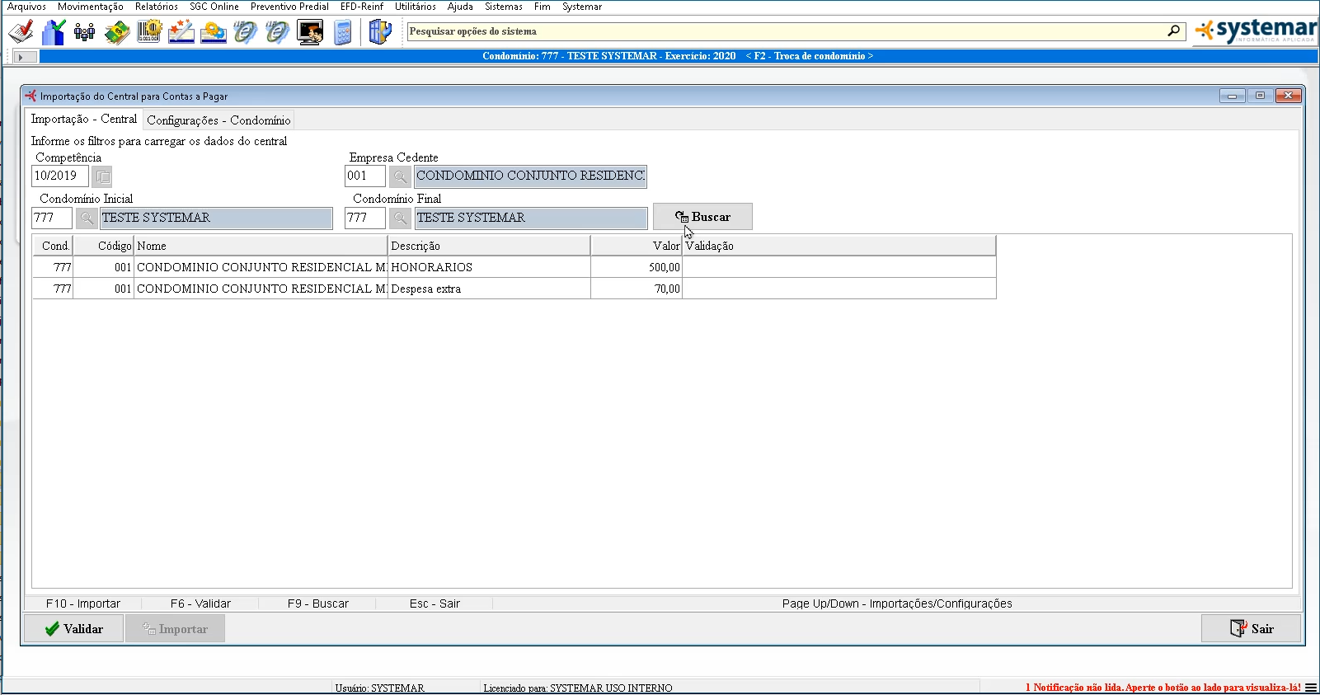Open the money bills toolbar icon

pyautogui.click(x=117, y=32)
